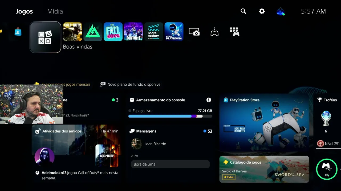
Task: Open the Jean Ricardo conversation
Action: click(170, 144)
